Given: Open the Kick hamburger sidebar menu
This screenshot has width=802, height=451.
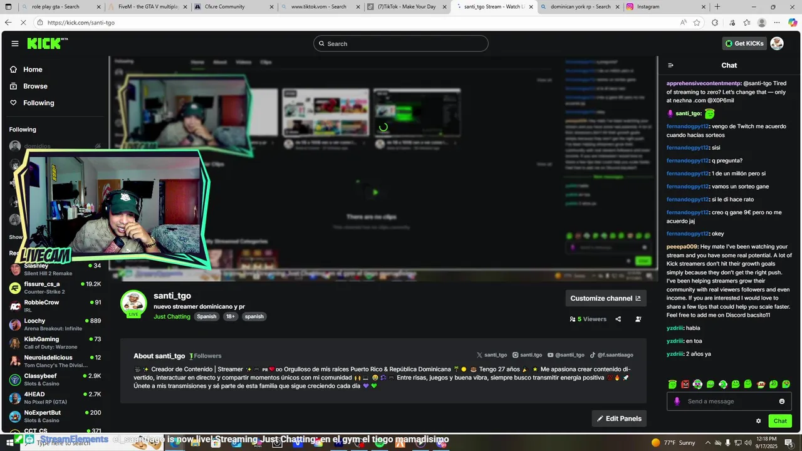Looking at the screenshot, I should coord(15,44).
